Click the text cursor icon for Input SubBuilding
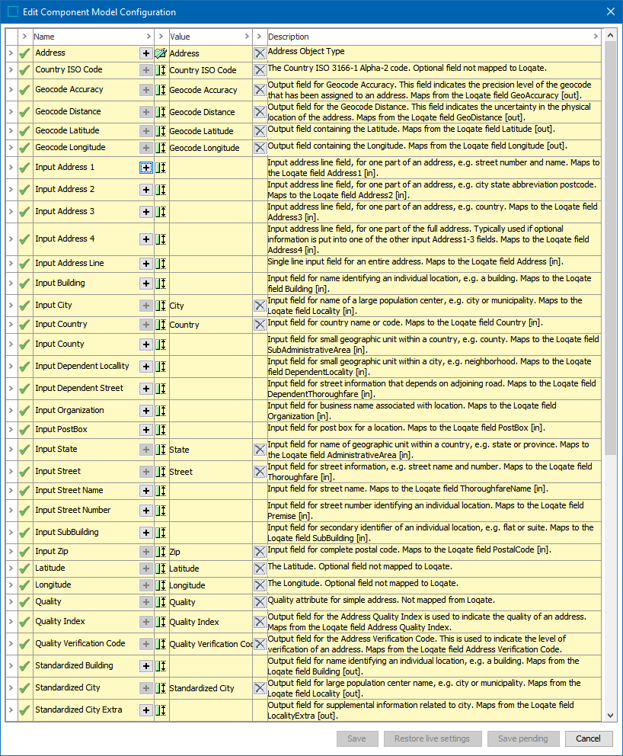Viewport: 623px width, 756px height. coord(161,532)
